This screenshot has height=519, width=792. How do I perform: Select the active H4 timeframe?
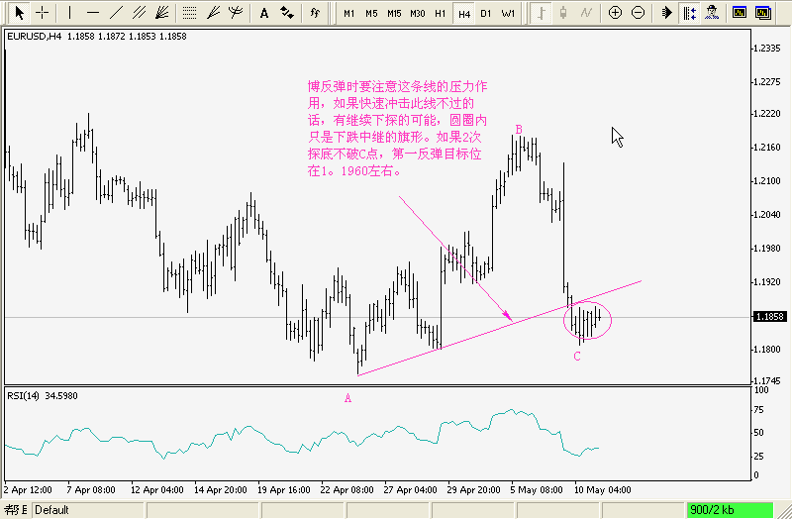[x=464, y=14]
